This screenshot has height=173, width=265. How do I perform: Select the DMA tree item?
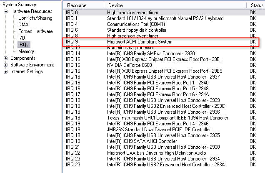pos(23,25)
